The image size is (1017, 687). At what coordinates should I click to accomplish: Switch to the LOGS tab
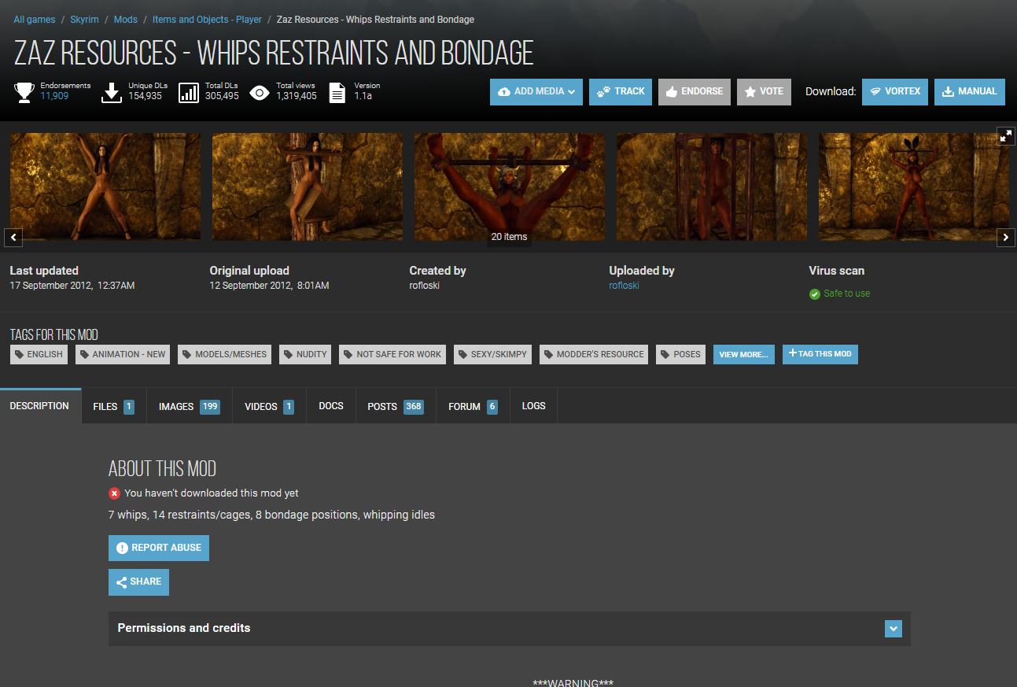pyautogui.click(x=534, y=406)
